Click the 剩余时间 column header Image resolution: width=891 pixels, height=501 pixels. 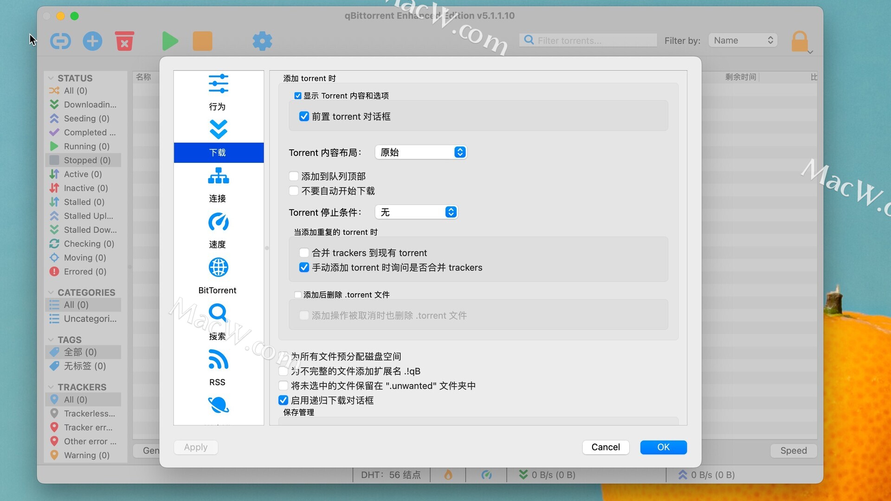(741, 77)
